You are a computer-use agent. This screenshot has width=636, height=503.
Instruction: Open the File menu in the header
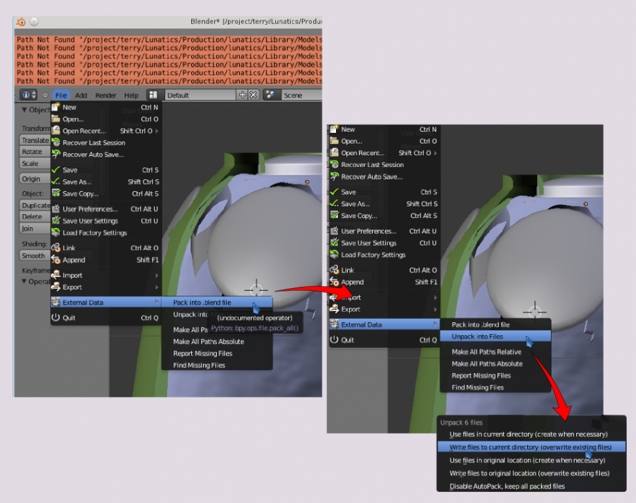[61, 95]
